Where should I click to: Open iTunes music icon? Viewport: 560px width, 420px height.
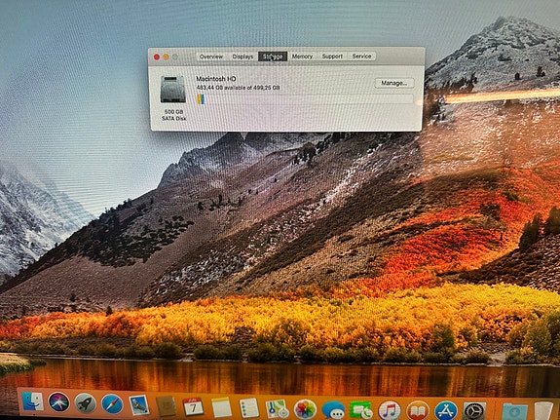coord(390,410)
